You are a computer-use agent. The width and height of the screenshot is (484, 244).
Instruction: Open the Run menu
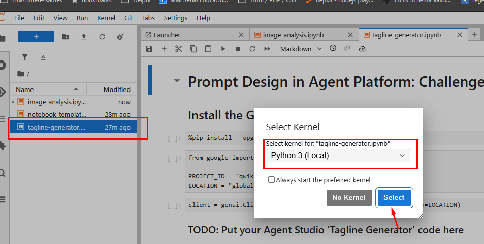coord(82,18)
